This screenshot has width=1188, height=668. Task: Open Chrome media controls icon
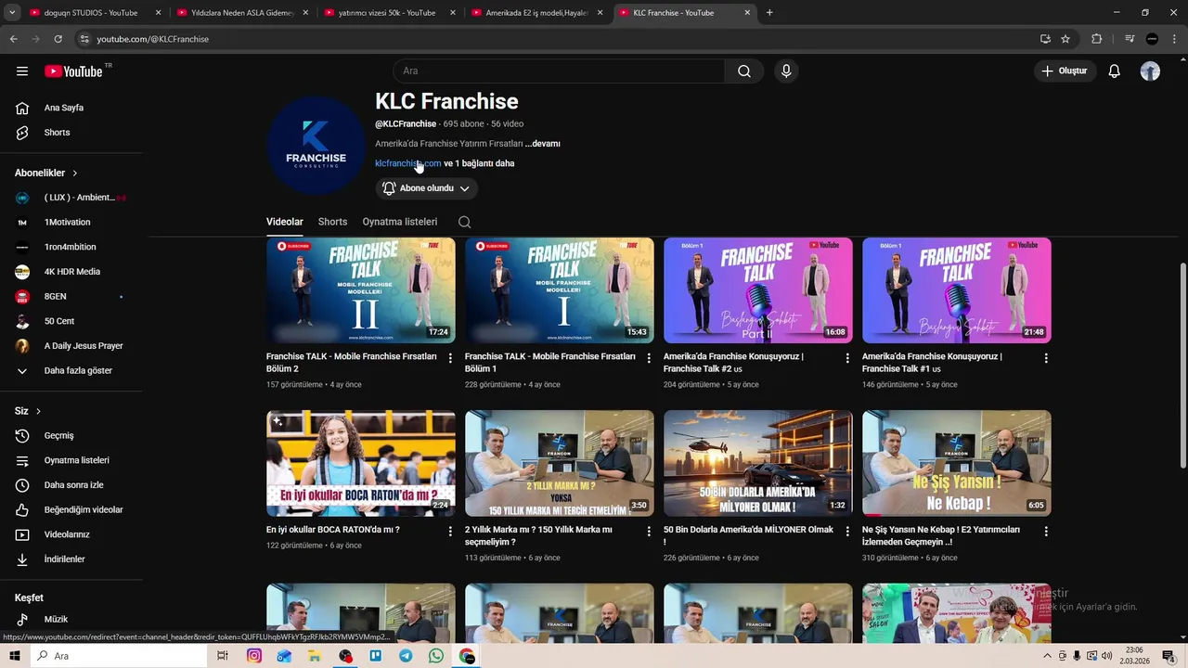[1130, 39]
